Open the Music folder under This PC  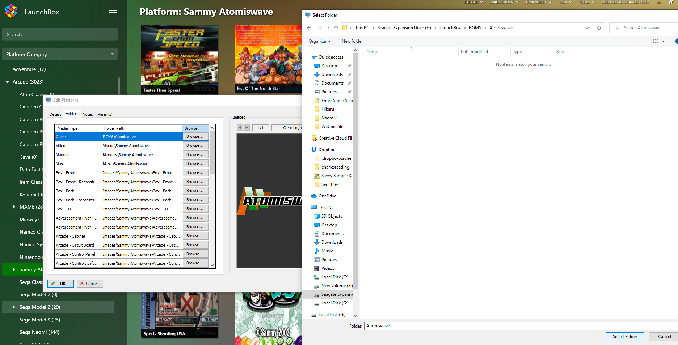point(327,251)
